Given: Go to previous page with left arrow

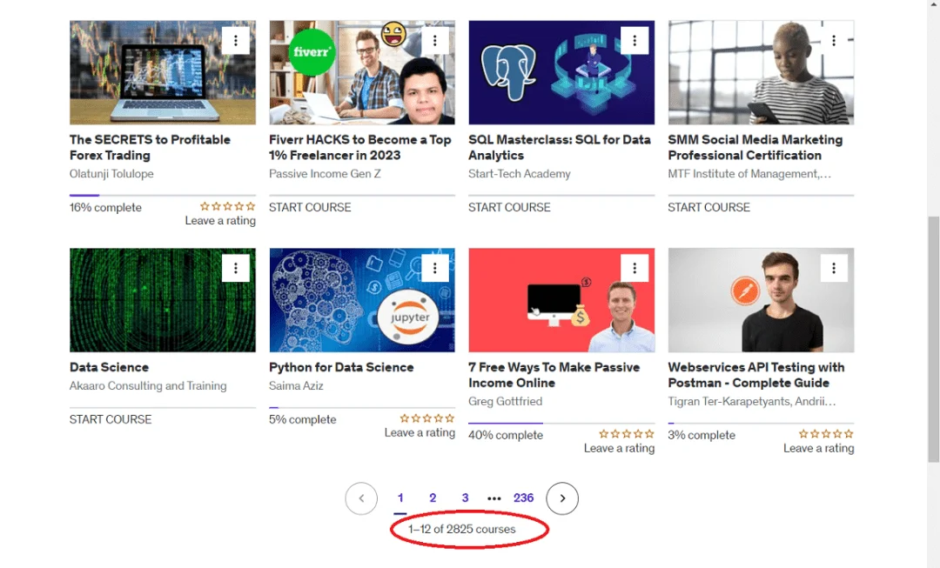Looking at the screenshot, I should click(x=361, y=498).
